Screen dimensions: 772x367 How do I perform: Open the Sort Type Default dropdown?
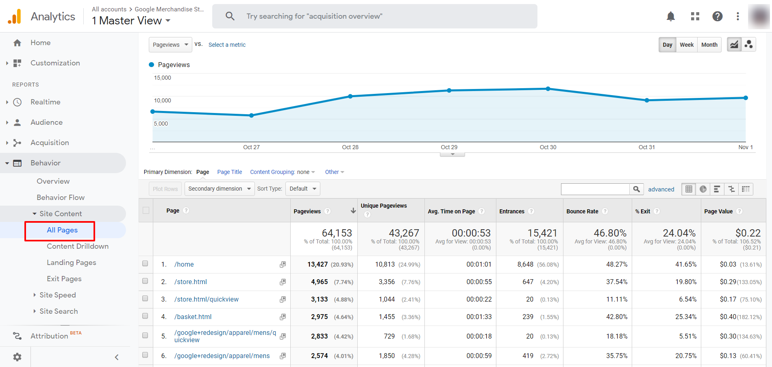pos(303,189)
